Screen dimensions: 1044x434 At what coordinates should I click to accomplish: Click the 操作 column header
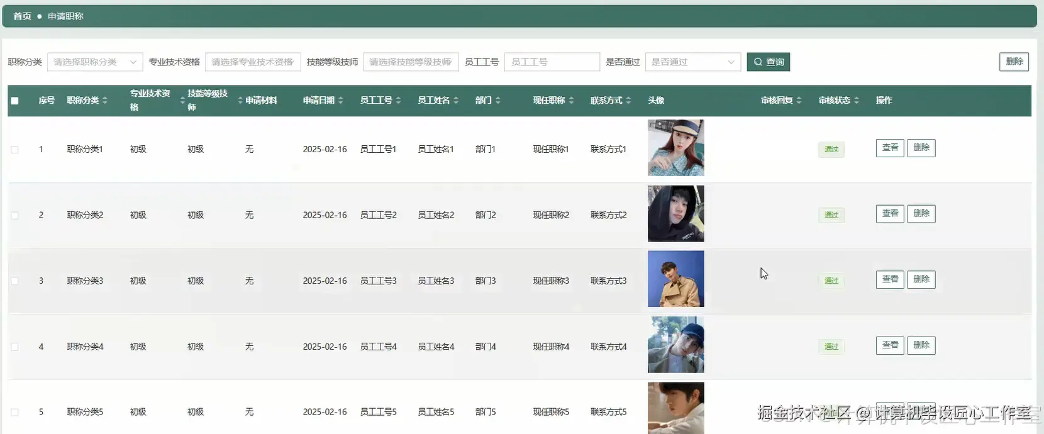point(884,101)
